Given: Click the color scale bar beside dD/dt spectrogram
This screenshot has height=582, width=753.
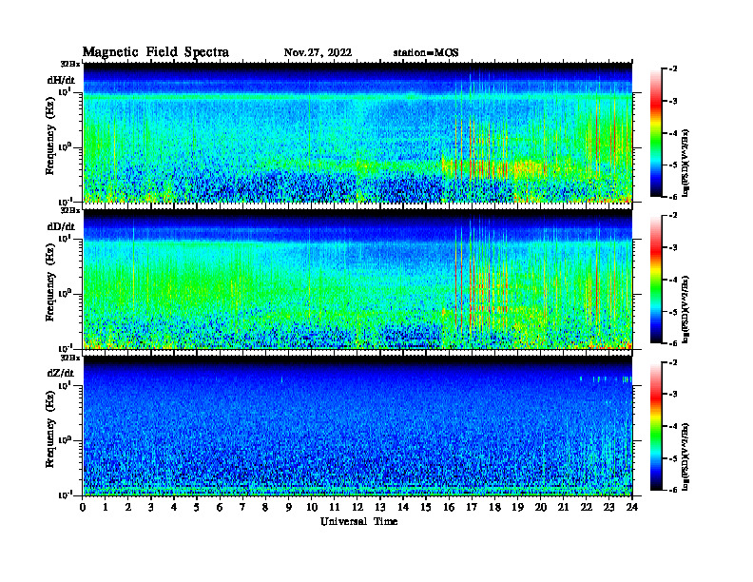Looking at the screenshot, I should click(655, 280).
